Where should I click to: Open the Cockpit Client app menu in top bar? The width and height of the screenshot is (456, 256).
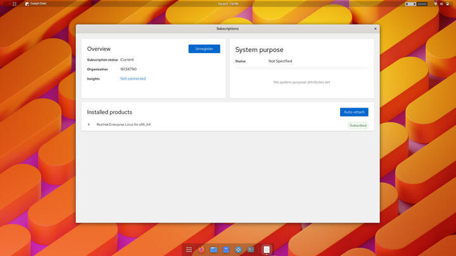coord(35,4)
